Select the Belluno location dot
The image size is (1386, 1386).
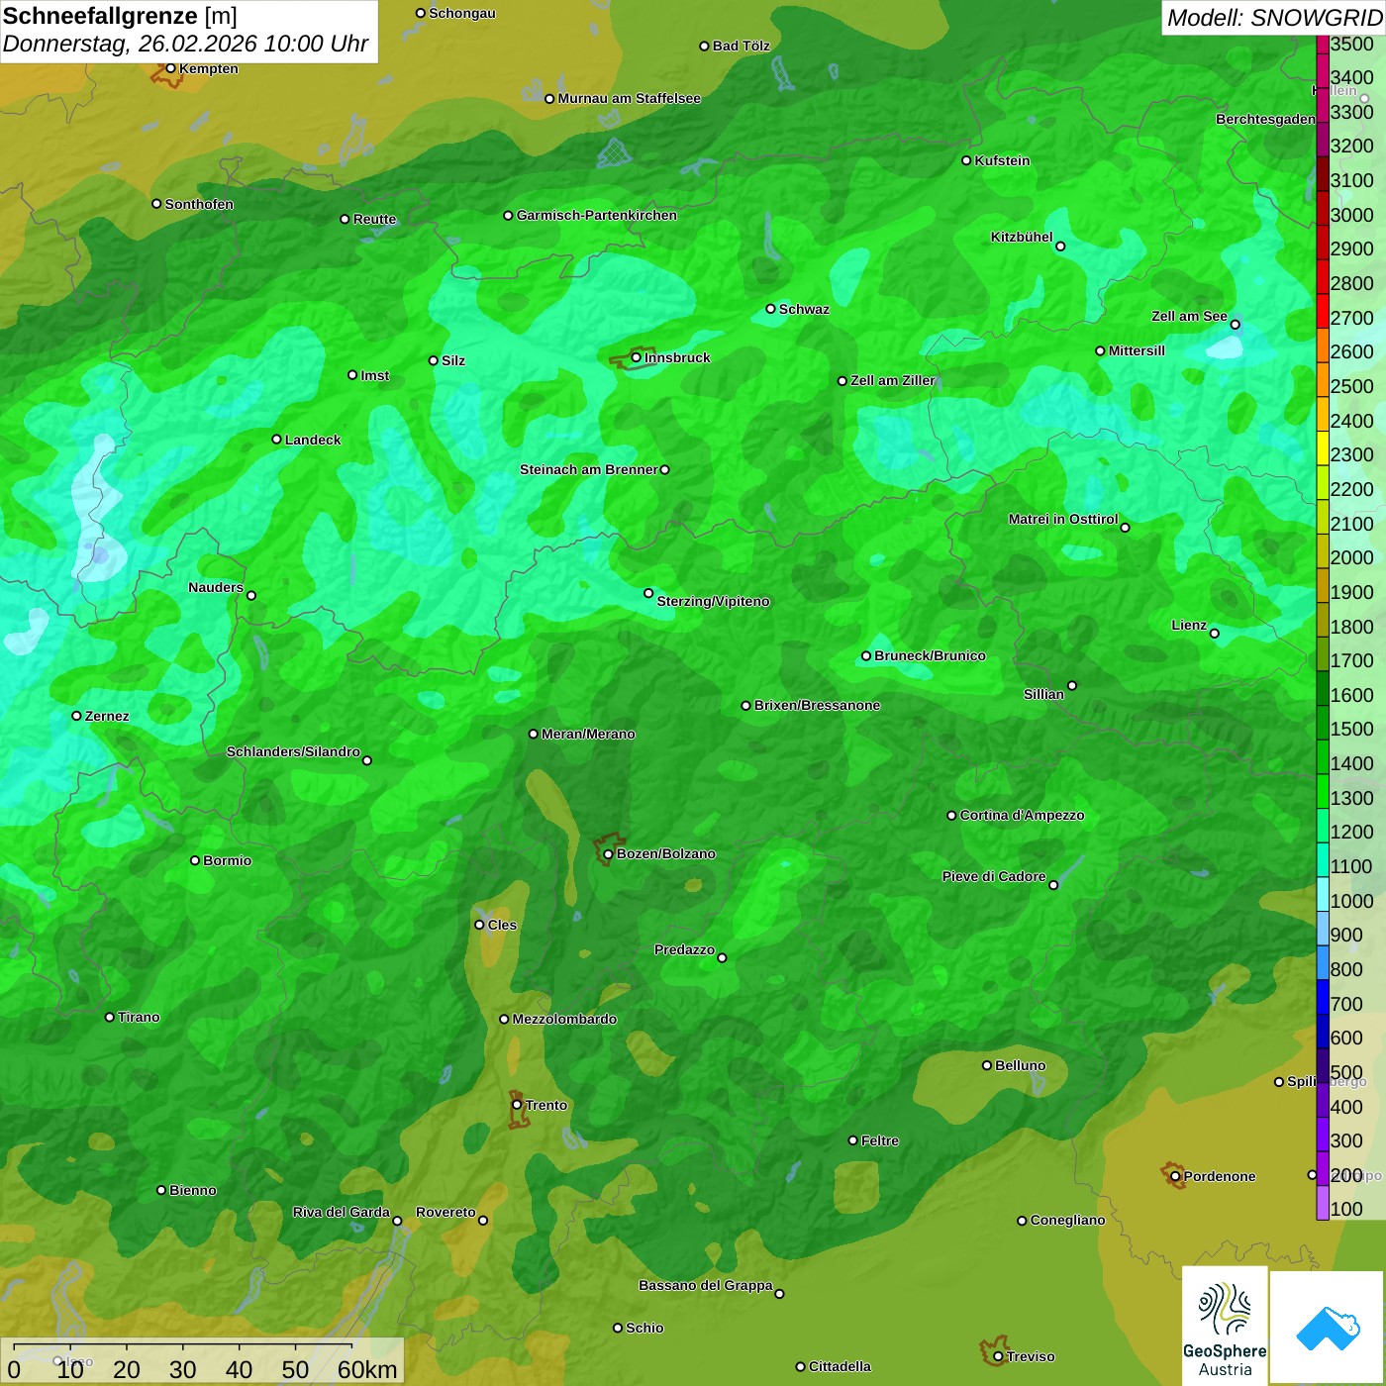pos(986,1065)
